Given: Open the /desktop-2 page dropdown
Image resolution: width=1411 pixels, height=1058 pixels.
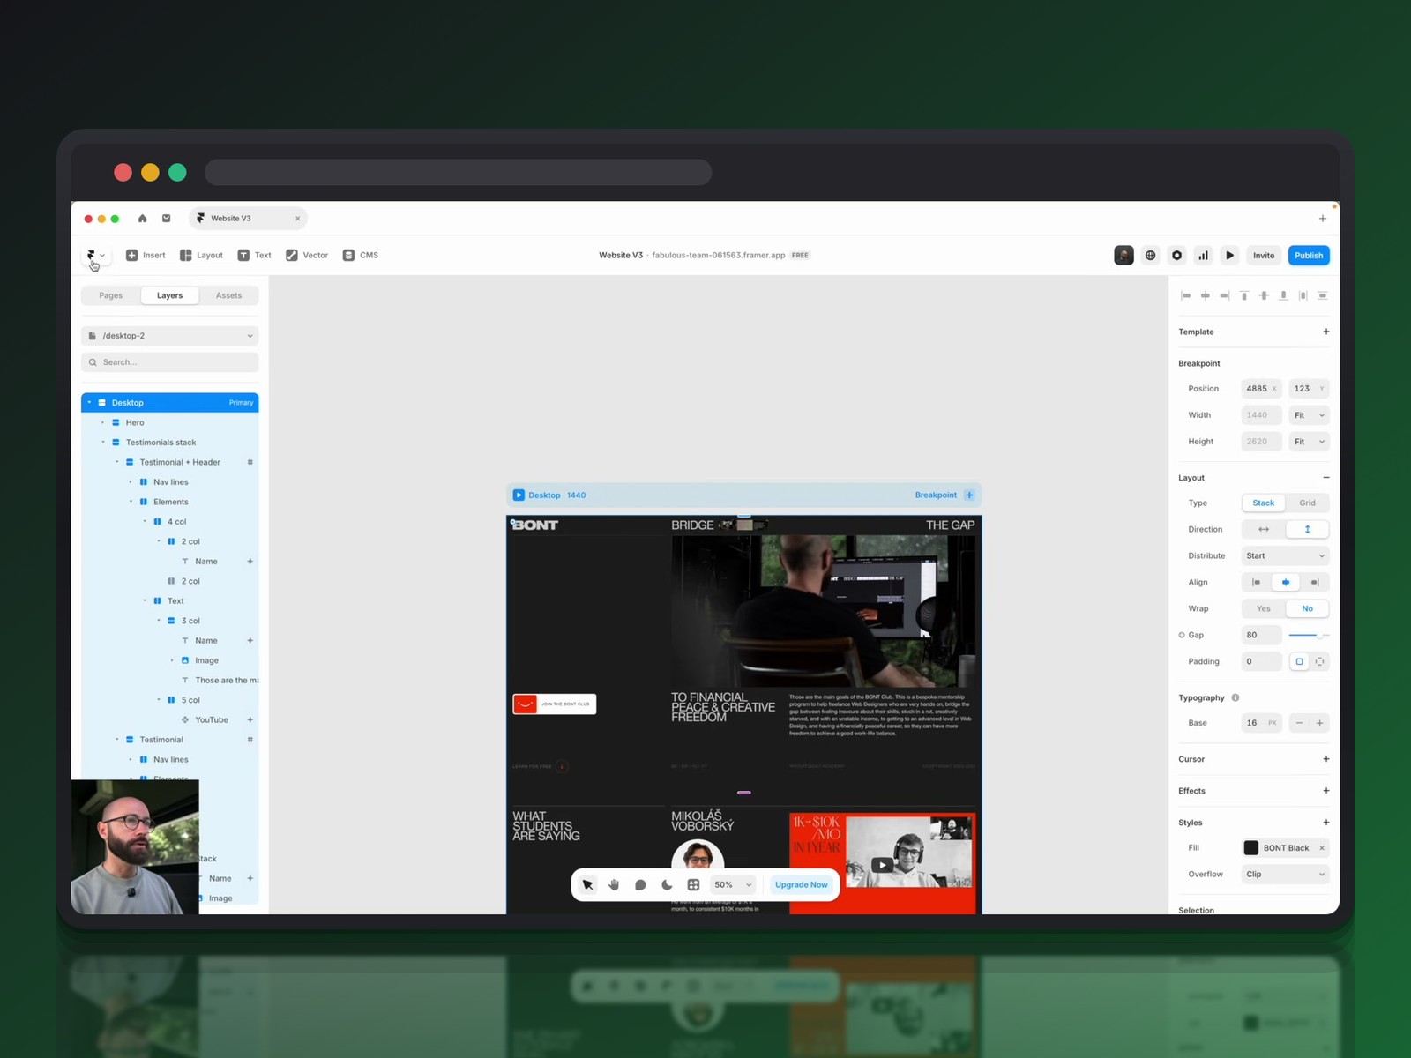Looking at the screenshot, I should point(169,336).
